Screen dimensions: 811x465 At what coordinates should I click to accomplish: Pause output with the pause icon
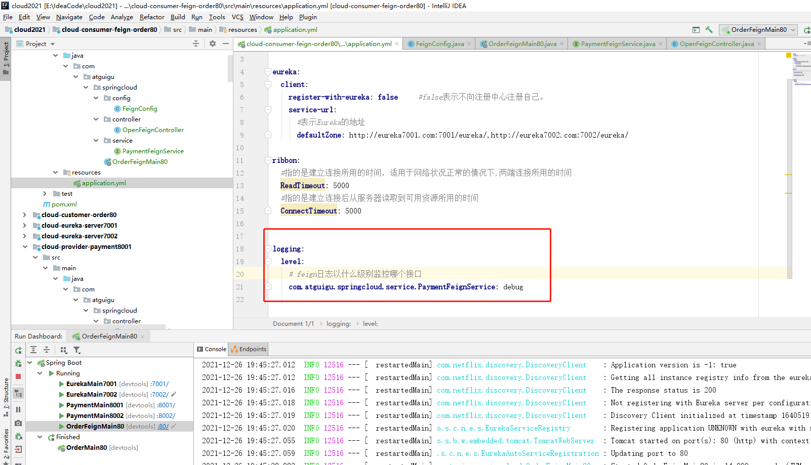tap(18, 409)
